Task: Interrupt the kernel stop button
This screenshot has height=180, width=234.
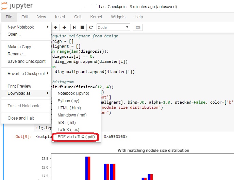Action: click(x=82, y=28)
